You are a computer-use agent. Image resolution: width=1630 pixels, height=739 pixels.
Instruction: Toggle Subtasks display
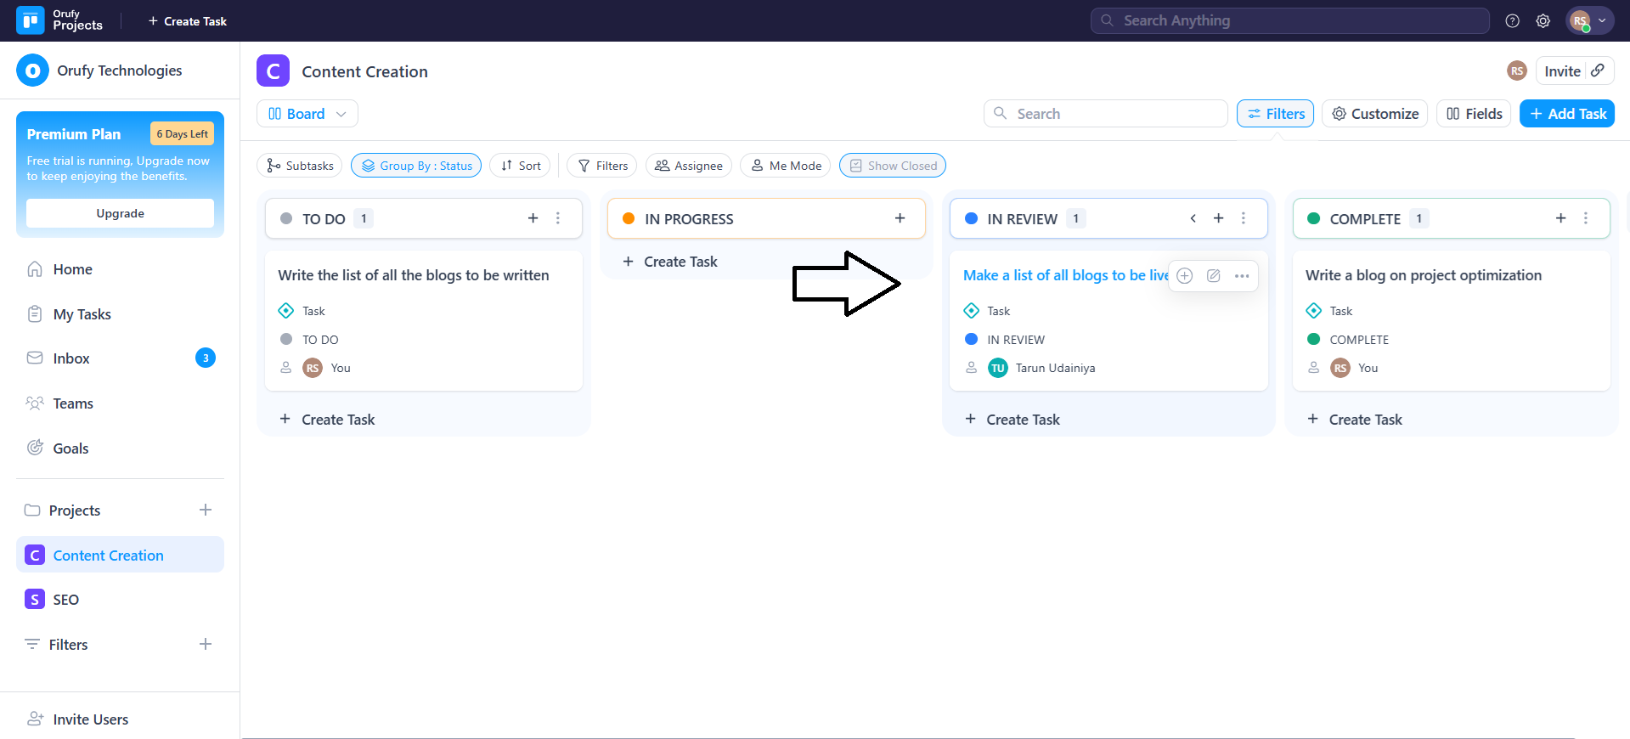coord(300,166)
